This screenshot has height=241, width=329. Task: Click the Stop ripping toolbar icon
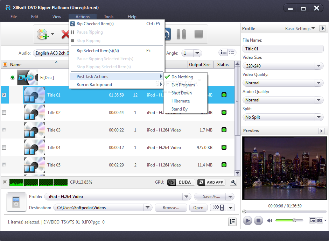tap(198, 34)
